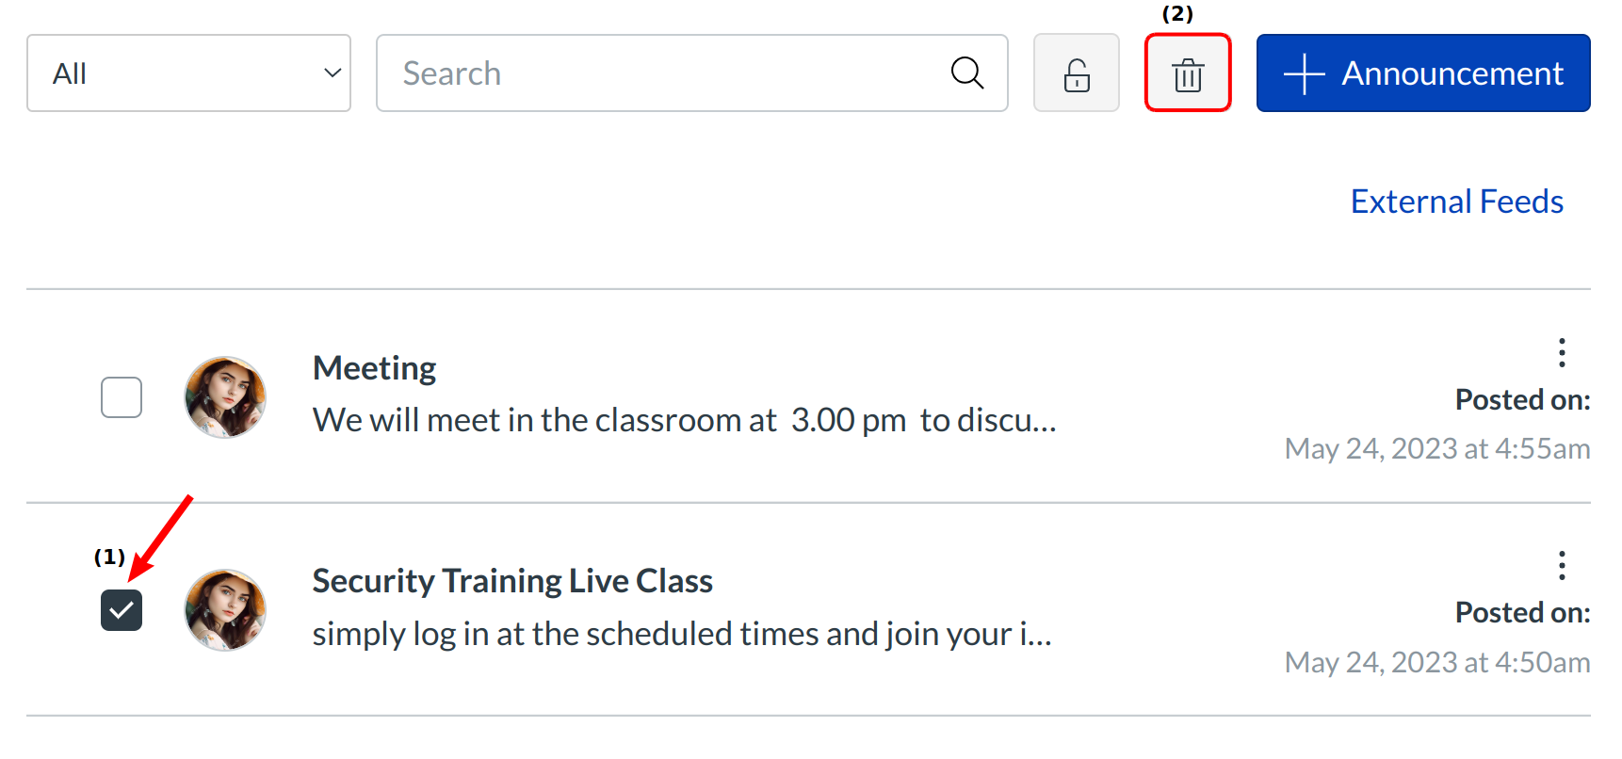Select the Meeting announcement checkbox

(122, 396)
